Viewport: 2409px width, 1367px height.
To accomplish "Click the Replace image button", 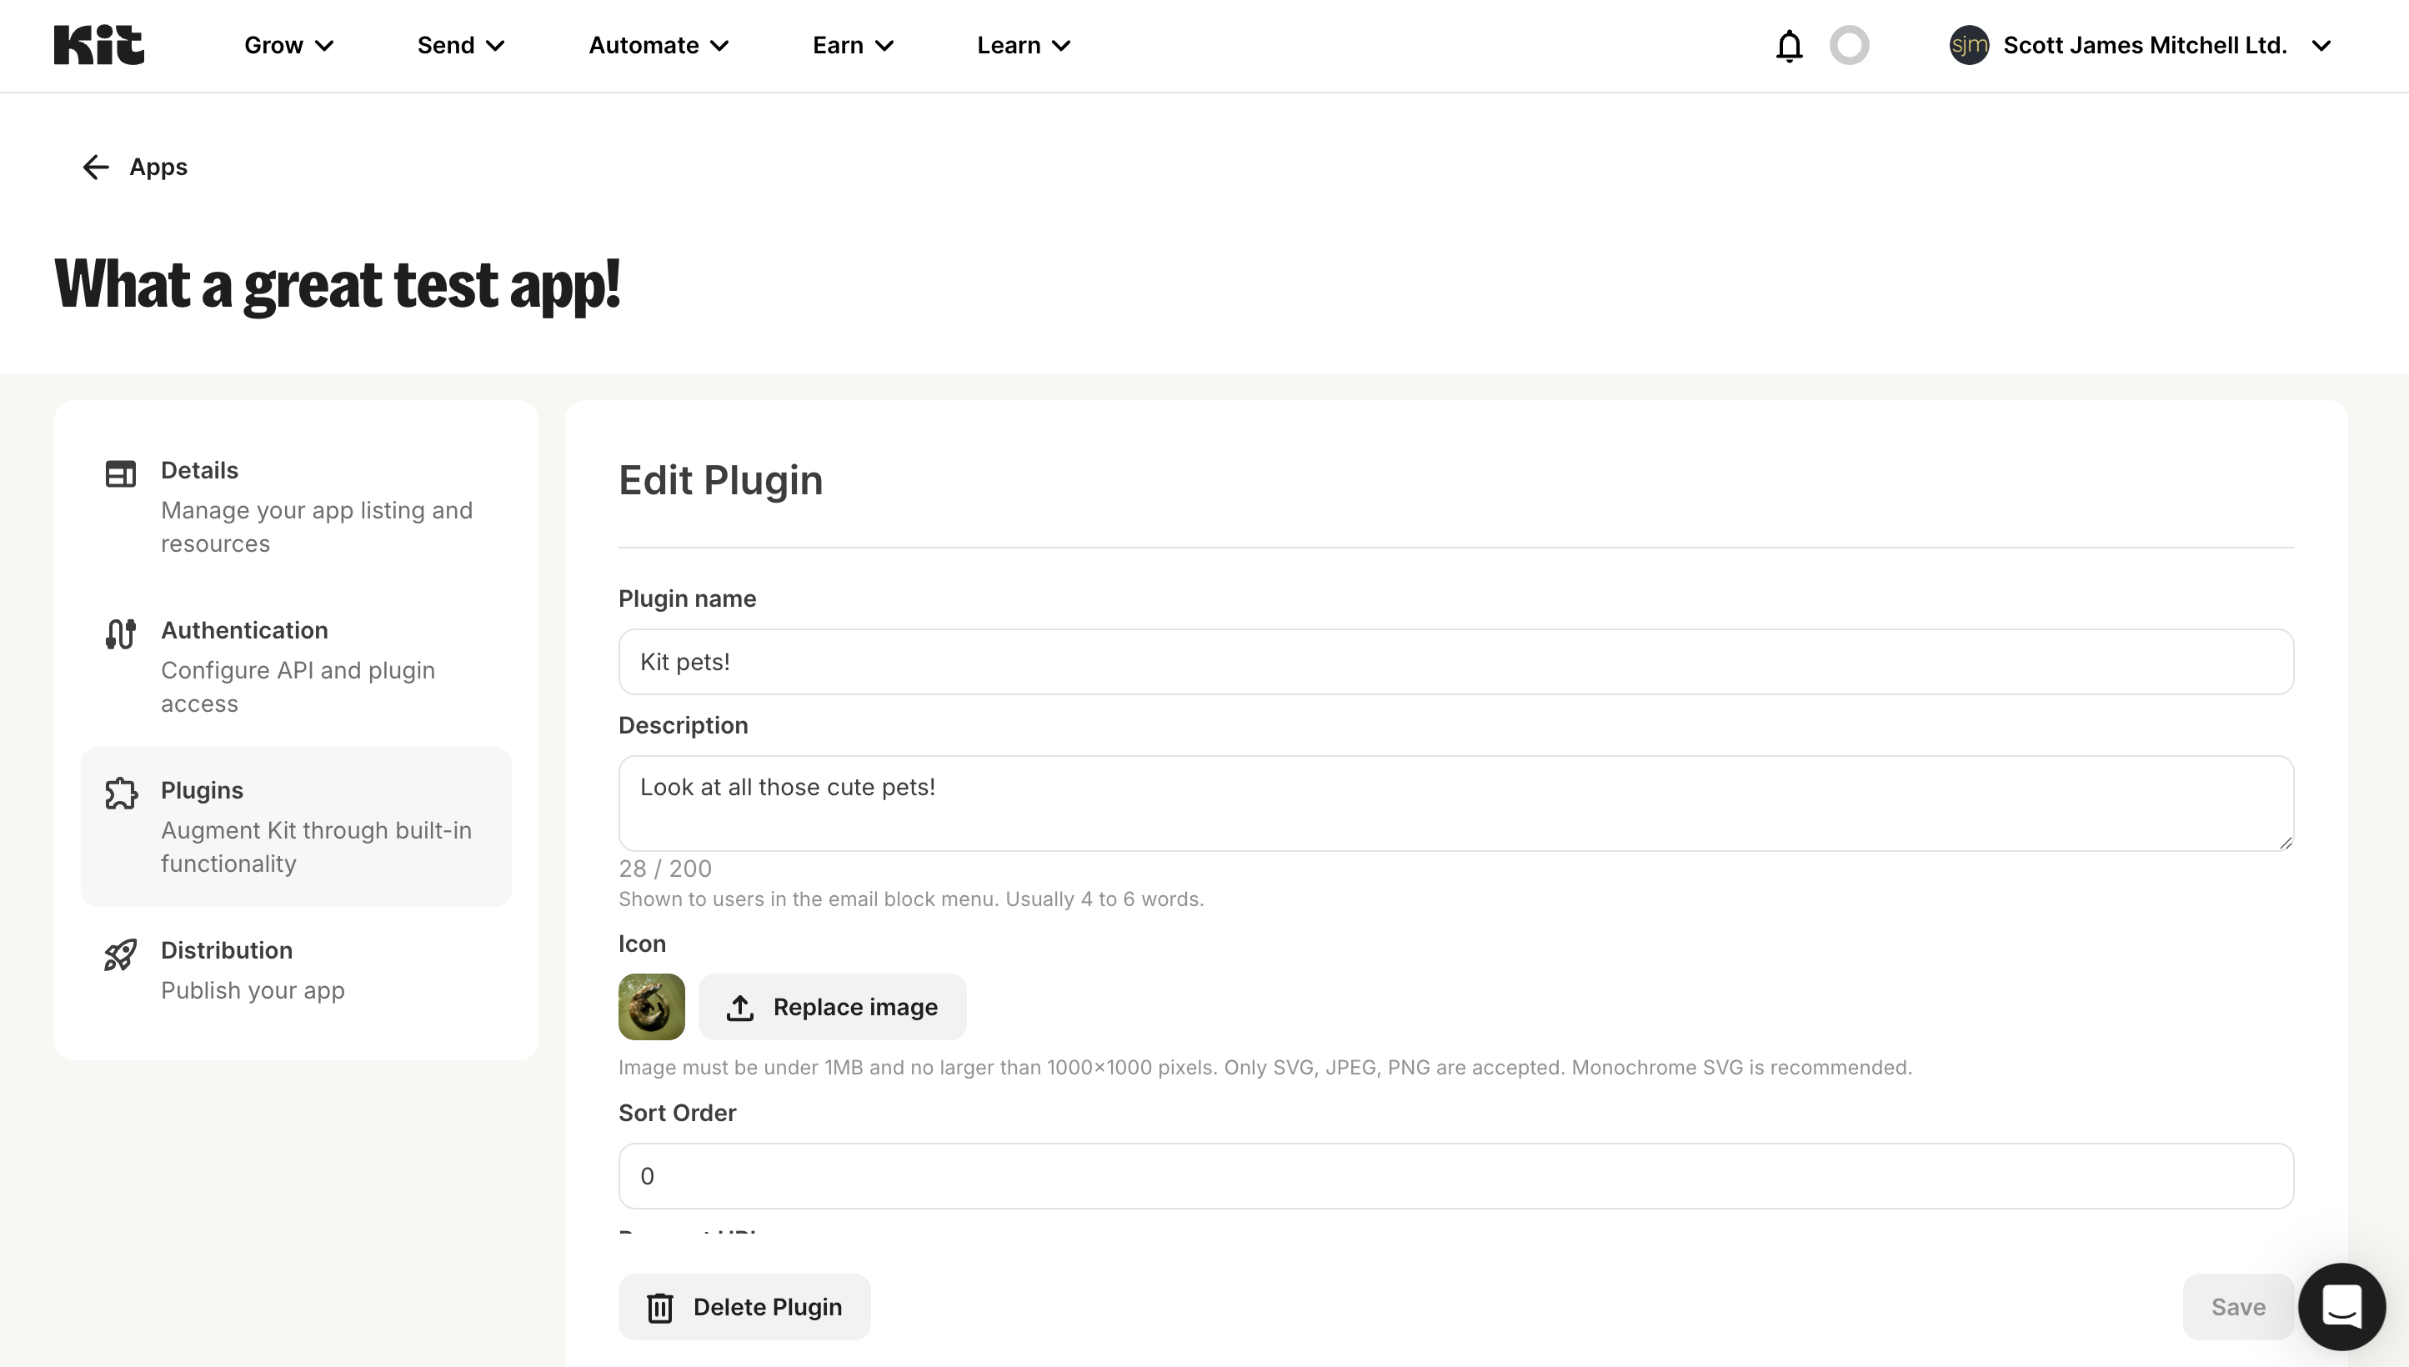I will pos(832,1006).
